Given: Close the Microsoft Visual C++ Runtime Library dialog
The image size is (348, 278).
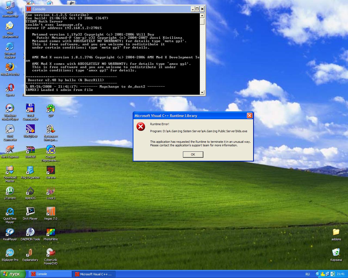Looking at the screenshot, I should (250, 116).
